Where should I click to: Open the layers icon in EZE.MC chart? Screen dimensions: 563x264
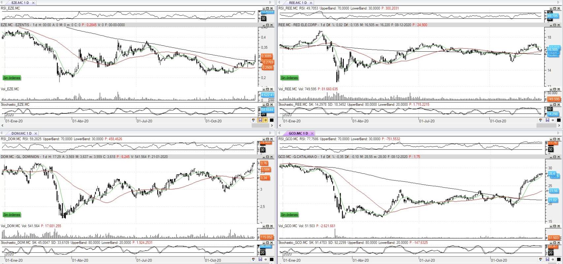click(x=253, y=120)
